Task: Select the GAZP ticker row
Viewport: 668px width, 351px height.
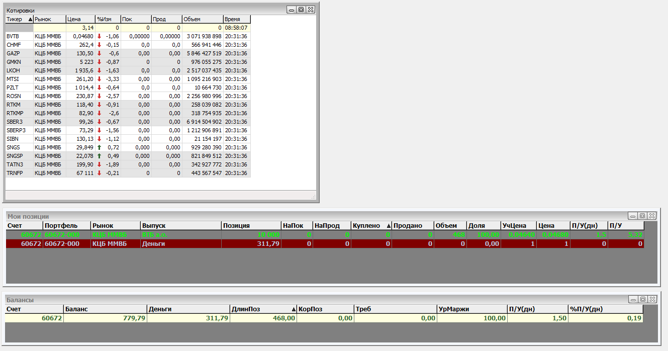Action: [x=14, y=53]
